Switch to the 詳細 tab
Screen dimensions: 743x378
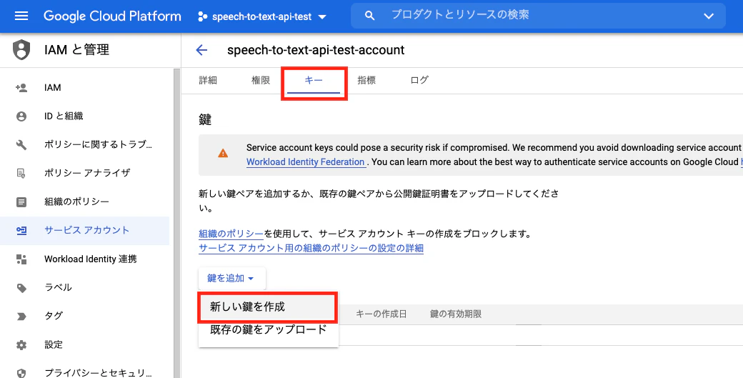[x=208, y=81]
